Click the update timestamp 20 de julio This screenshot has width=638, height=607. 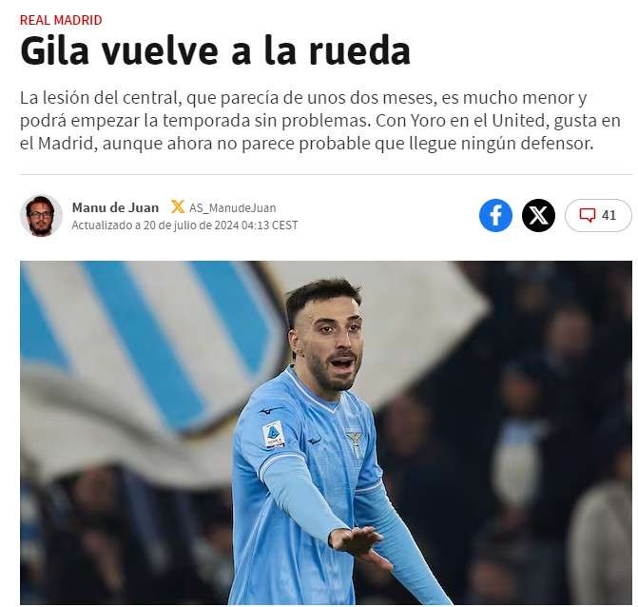coord(184,225)
